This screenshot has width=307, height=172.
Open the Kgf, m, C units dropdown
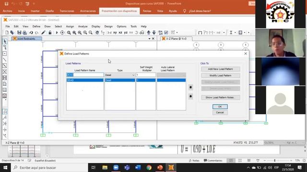(x=295, y=143)
